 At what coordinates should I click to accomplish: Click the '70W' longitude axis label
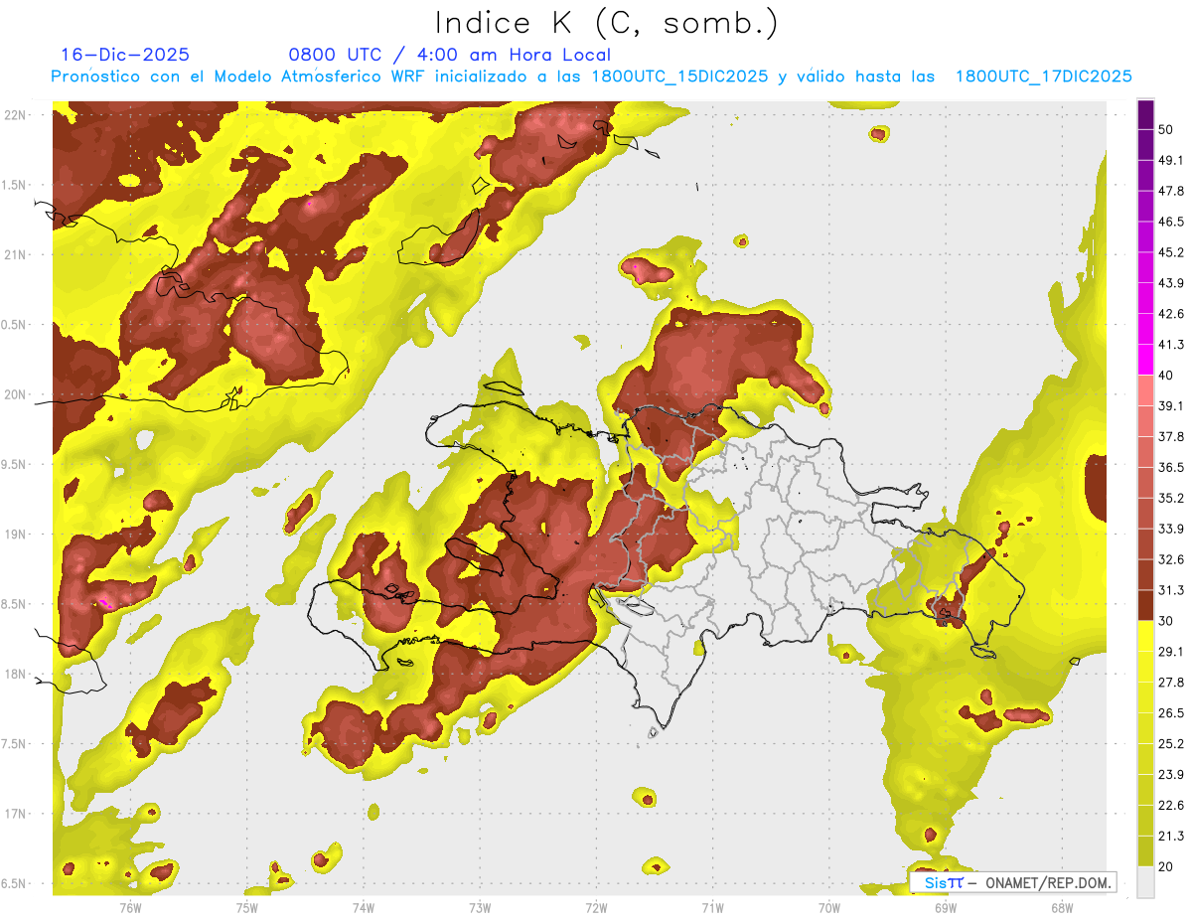pyautogui.click(x=829, y=908)
